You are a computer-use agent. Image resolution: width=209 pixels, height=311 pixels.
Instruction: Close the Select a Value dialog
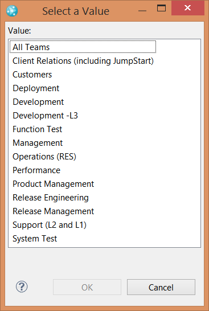coord(187,8)
